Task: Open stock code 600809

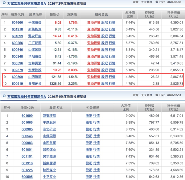Action: [x=17, y=77]
